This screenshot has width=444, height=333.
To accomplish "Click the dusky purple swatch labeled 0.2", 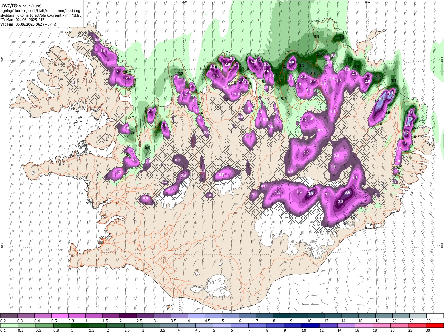I will 9,316.
